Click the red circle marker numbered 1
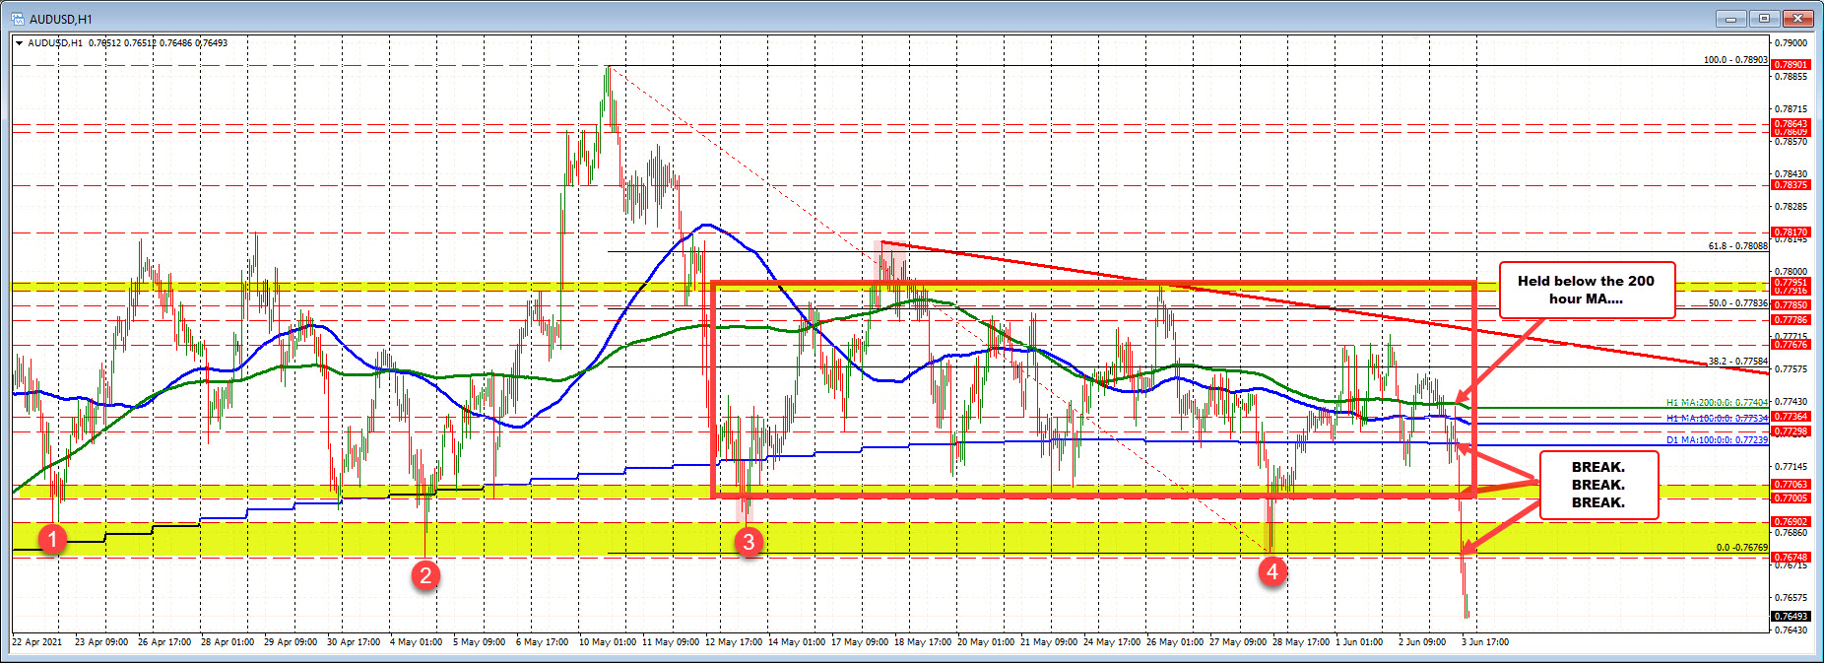Image resolution: width=1824 pixels, height=663 pixels. click(52, 538)
